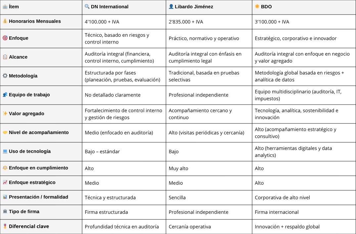Click the medal icon next to Diferencial clave
Image resolution: width=356 pixels, height=234 pixels.
[x=5, y=226]
